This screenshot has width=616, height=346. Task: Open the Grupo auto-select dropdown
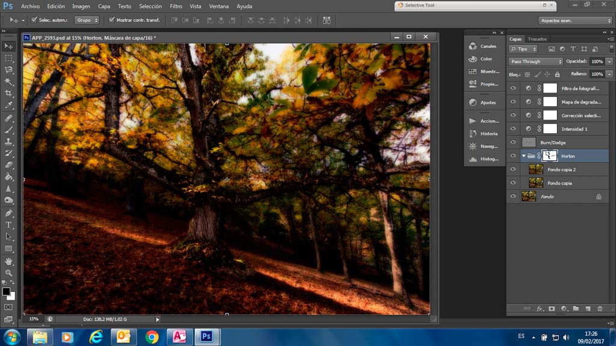(x=87, y=20)
